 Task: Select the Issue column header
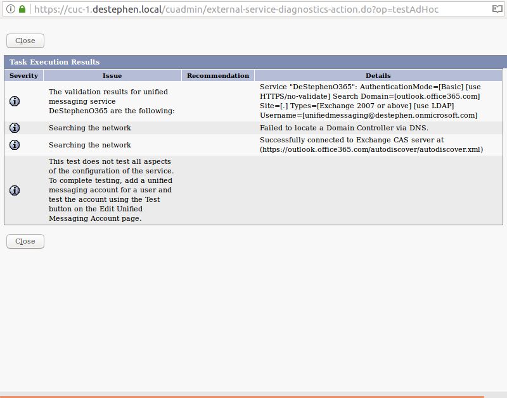tap(112, 75)
